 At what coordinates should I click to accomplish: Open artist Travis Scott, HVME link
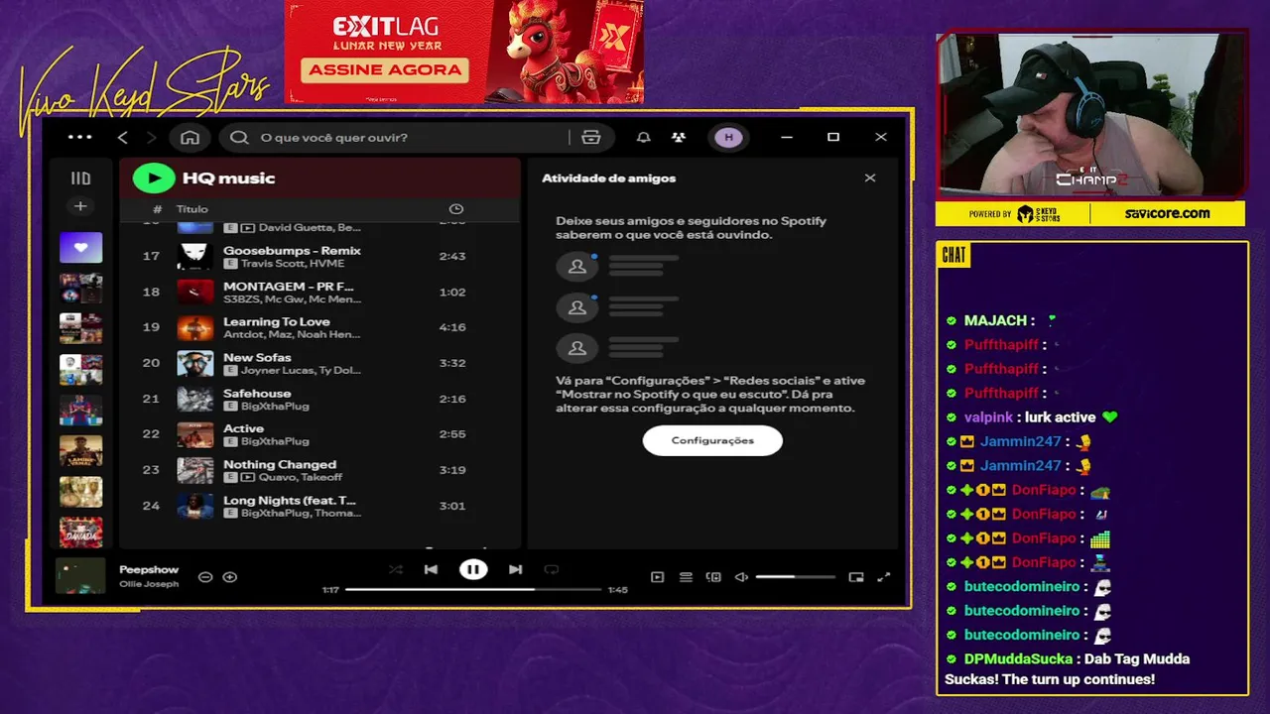293,264
